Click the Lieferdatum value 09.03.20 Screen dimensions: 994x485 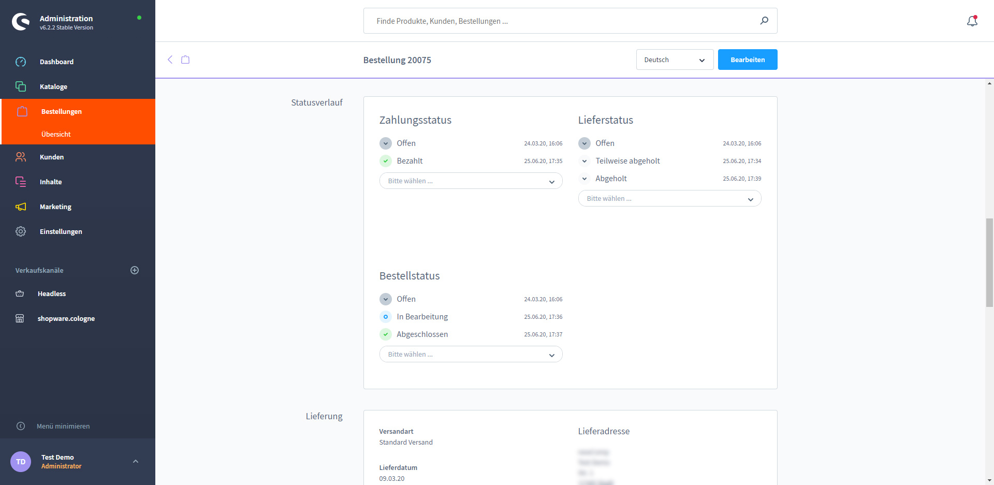point(392,478)
